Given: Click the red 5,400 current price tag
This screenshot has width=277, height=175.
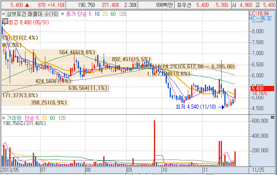Looking at the screenshot, I should (x=262, y=88).
